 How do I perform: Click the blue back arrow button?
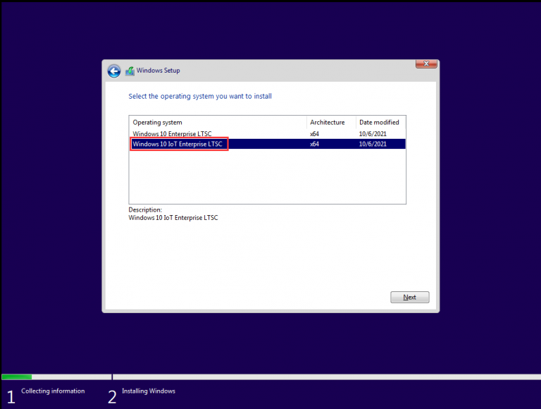click(114, 71)
